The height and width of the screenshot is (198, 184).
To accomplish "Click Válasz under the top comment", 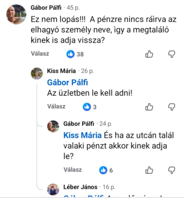I will point(40,53).
